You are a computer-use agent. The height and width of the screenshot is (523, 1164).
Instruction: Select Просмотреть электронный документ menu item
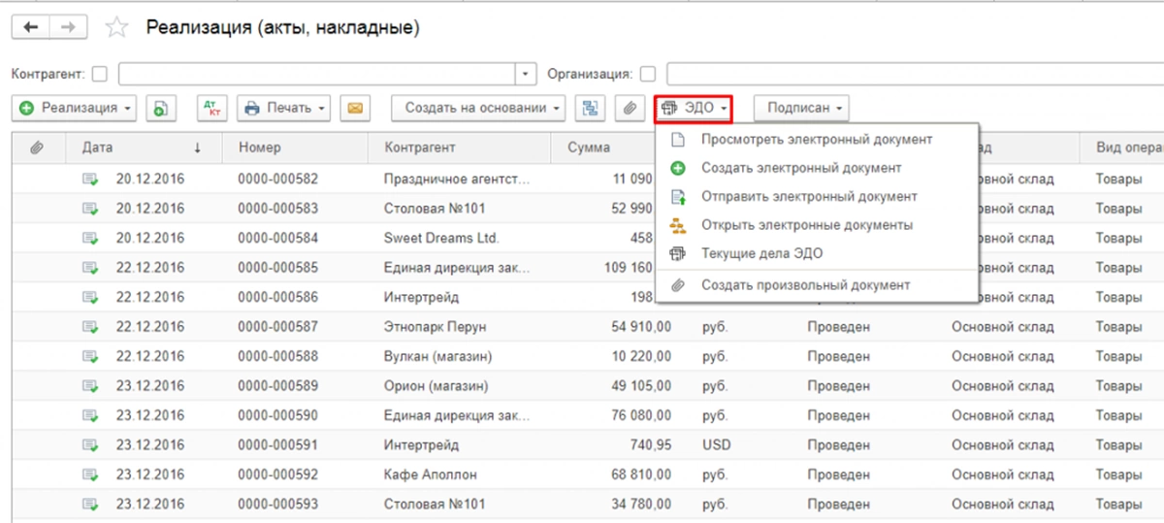[x=817, y=140]
